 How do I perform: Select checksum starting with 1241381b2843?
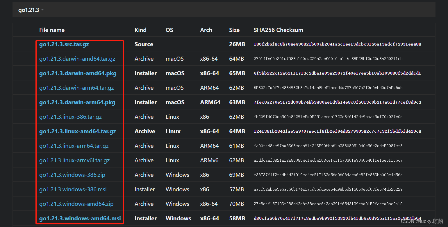tap(338, 131)
